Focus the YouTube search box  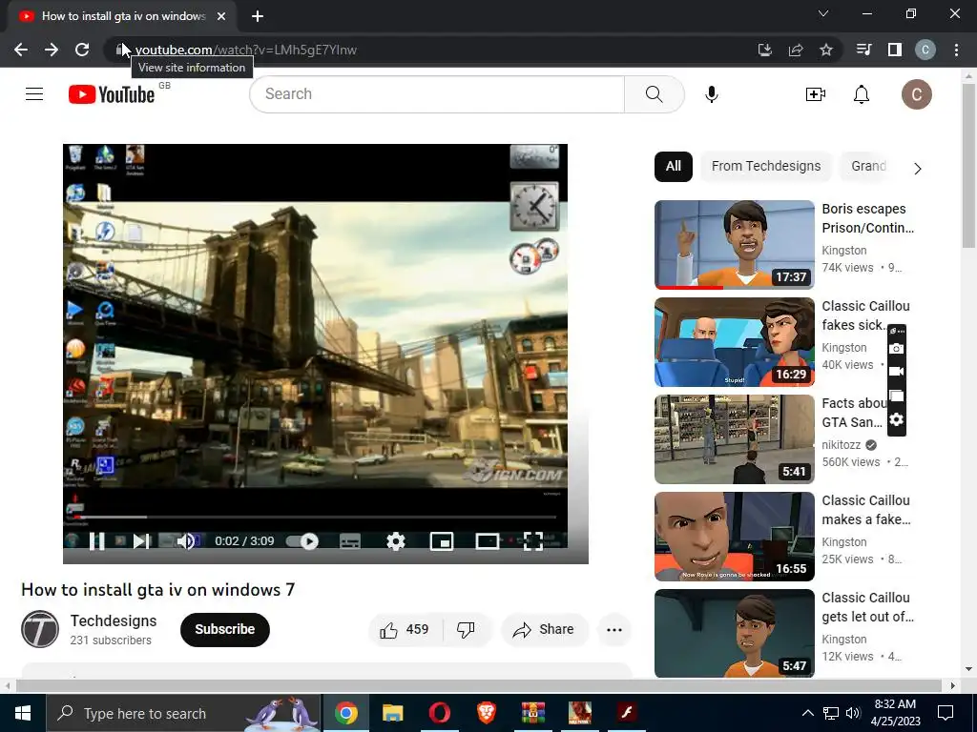(437, 94)
